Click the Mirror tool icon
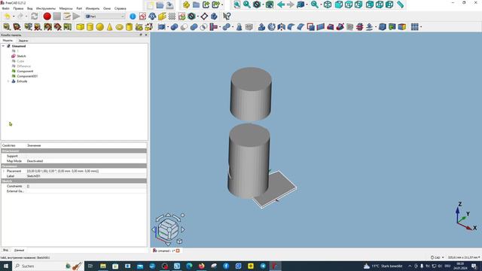Screen dimensions: 482x271 tap(281, 27)
